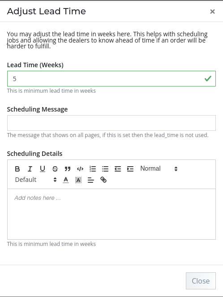Open the text alignment options
The image size is (223, 297).
(90, 180)
